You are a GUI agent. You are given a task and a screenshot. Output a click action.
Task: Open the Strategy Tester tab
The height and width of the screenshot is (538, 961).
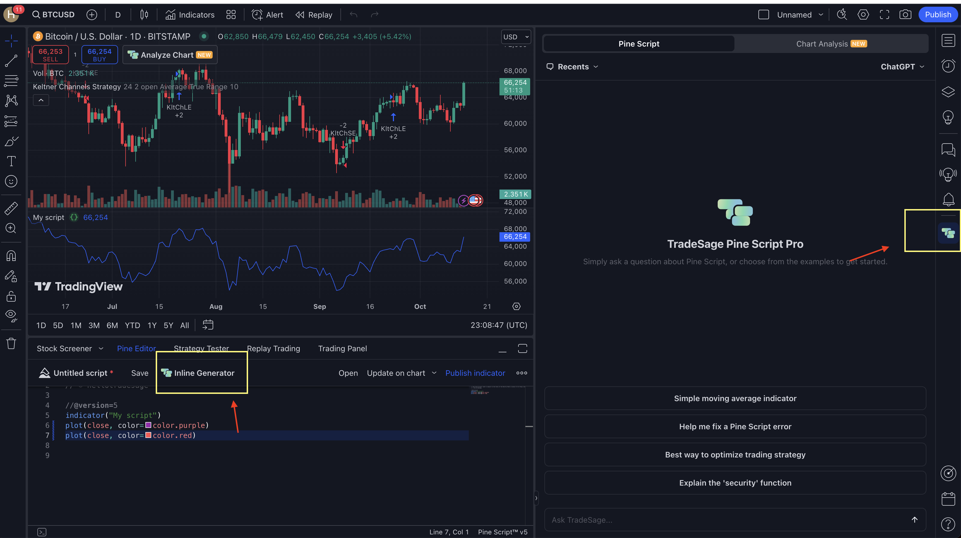click(x=201, y=348)
